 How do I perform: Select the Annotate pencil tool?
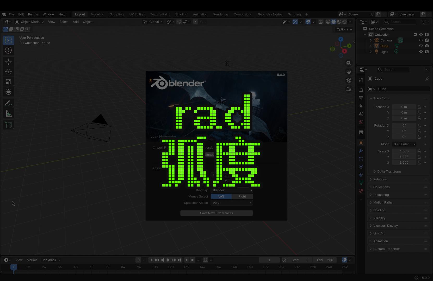[8, 103]
